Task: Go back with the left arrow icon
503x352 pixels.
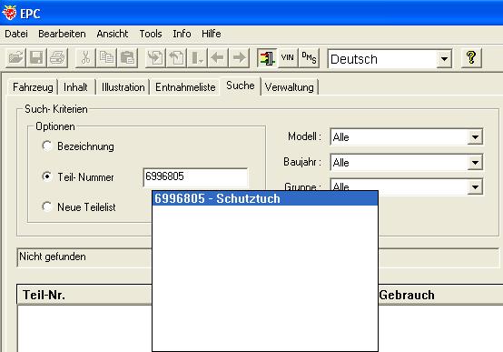Action: tap(218, 58)
